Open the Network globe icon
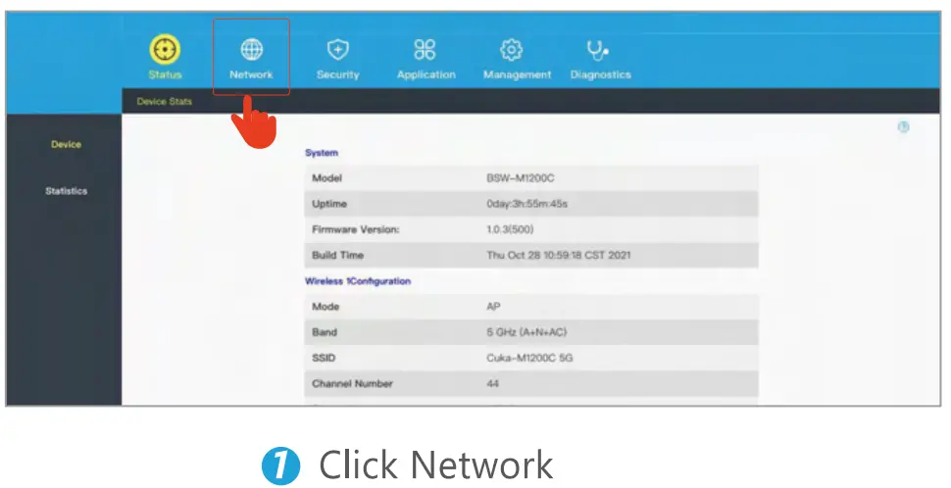The width and height of the screenshot is (951, 488). coord(251,49)
